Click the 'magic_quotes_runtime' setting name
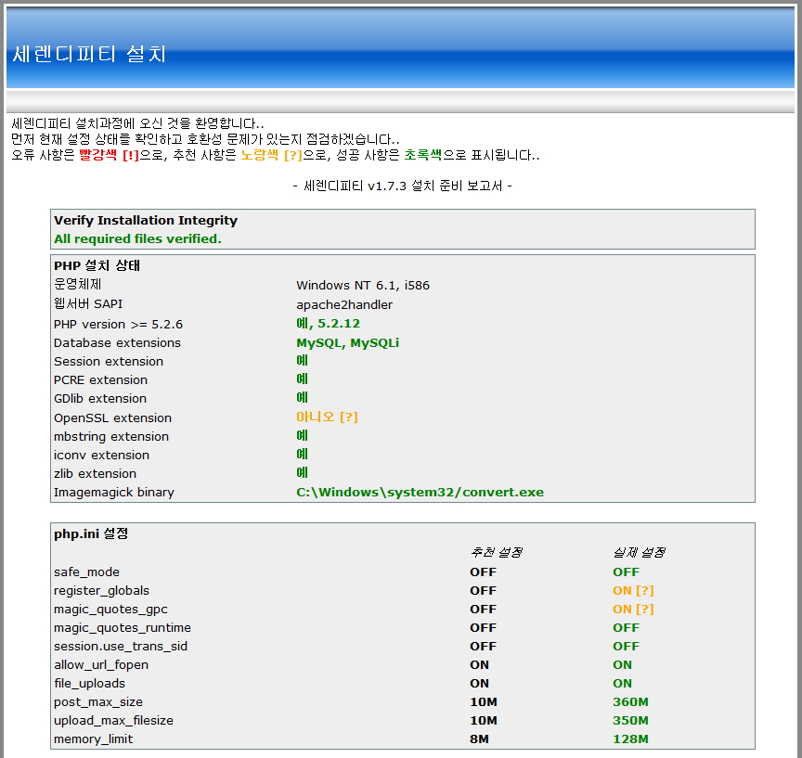The height and width of the screenshot is (758, 802). [123, 628]
